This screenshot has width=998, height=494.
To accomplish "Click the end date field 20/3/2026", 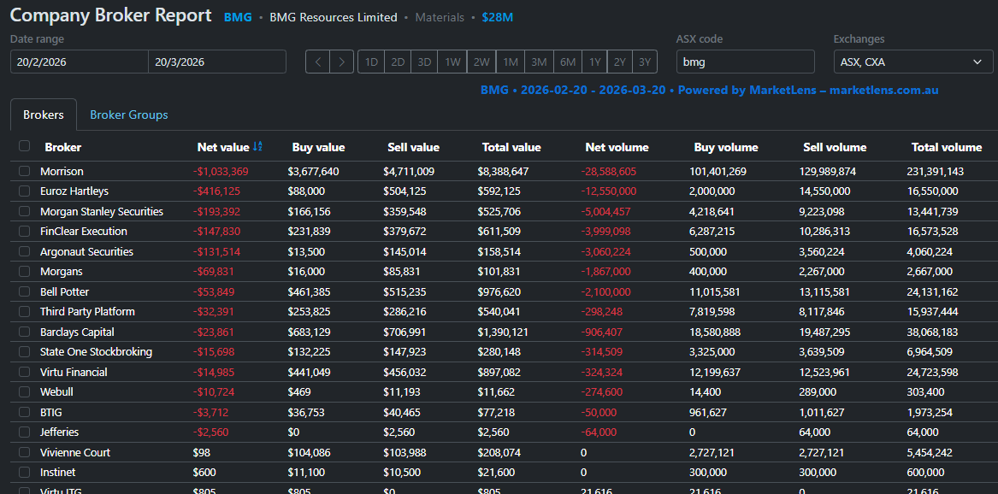I will pos(217,62).
